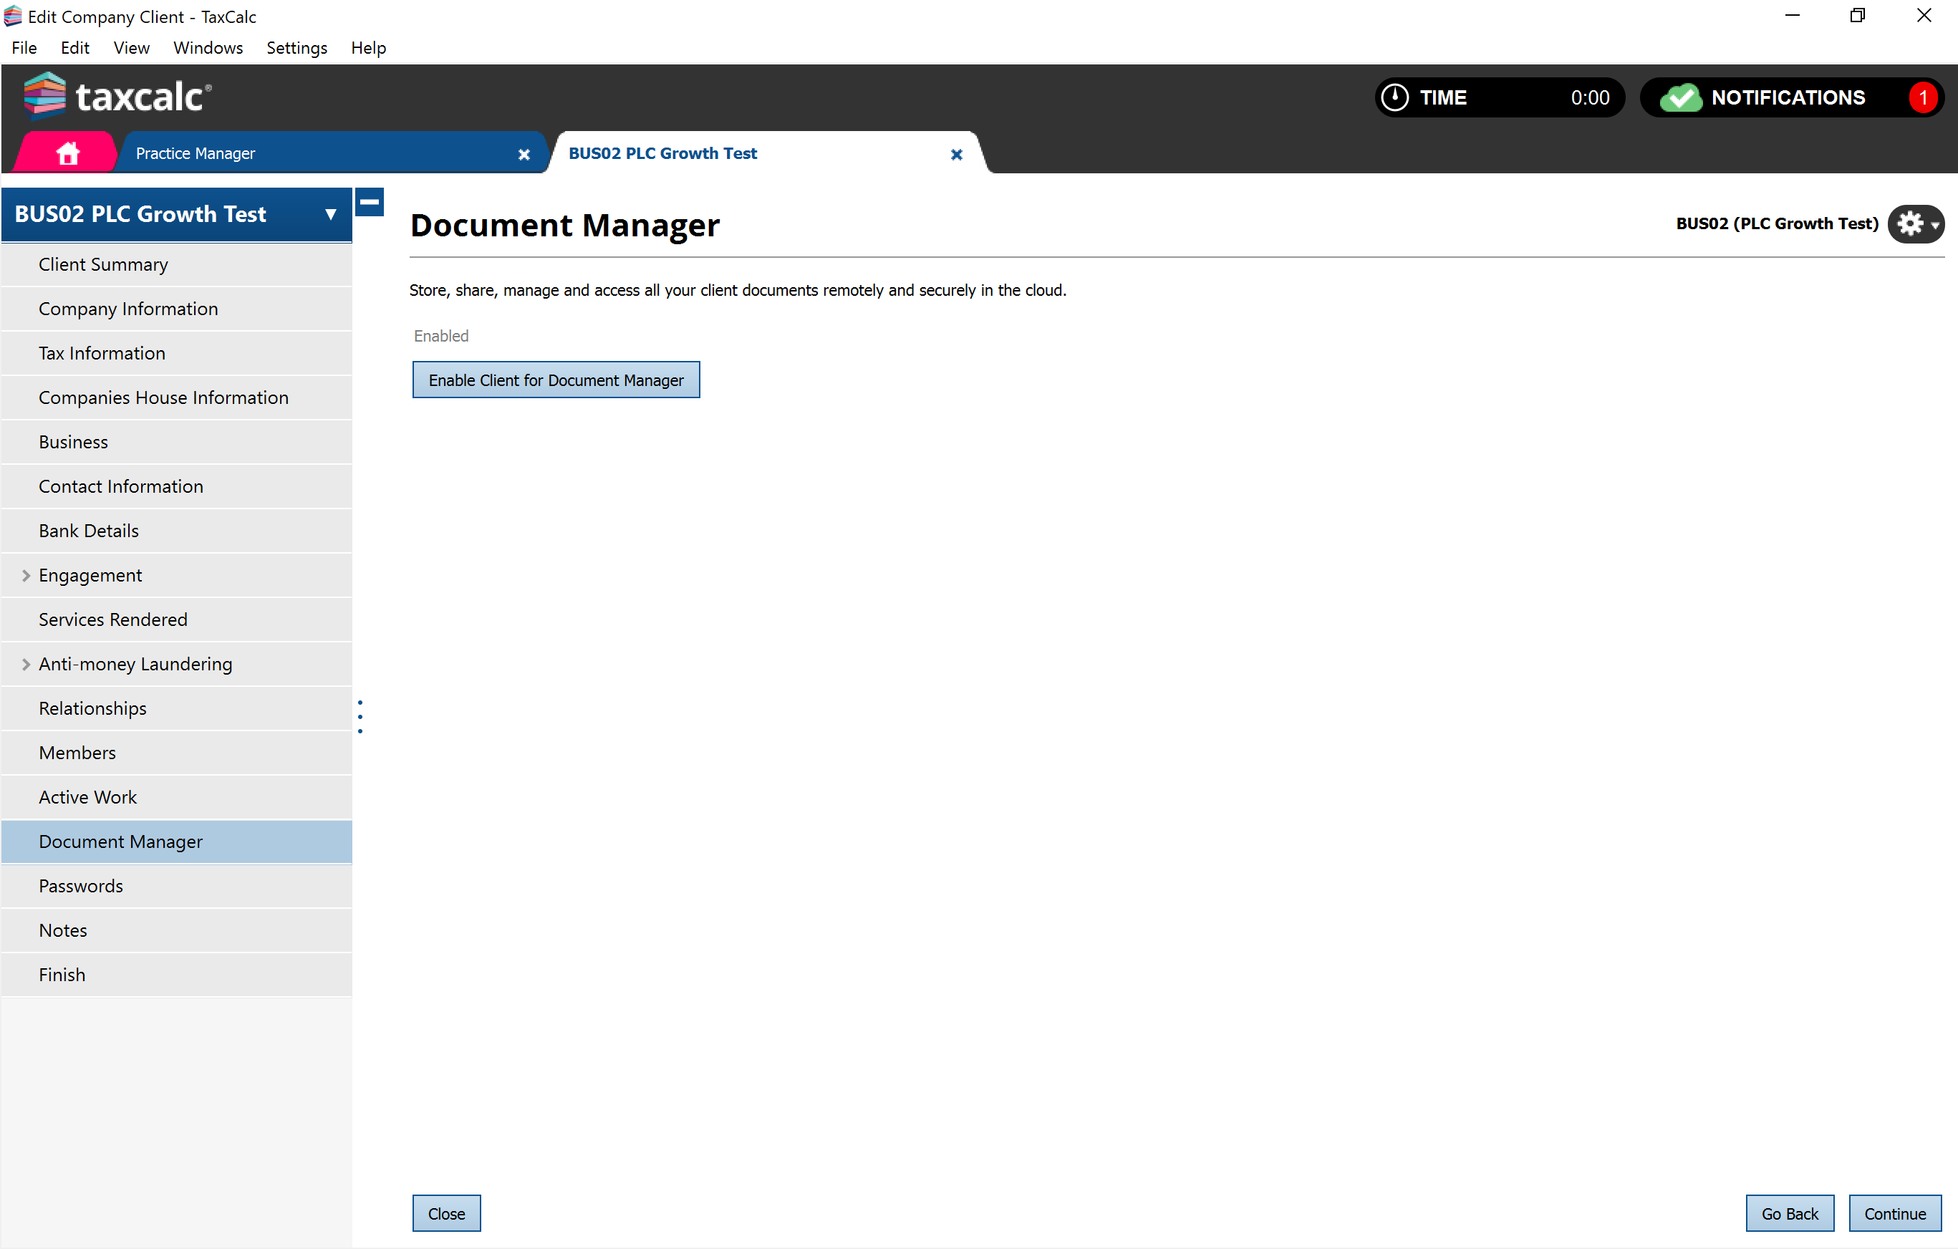
Task: Switch to the Practice Manager tab
Action: pyautogui.click(x=325, y=153)
